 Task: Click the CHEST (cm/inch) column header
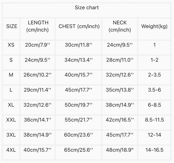(x=79, y=26)
